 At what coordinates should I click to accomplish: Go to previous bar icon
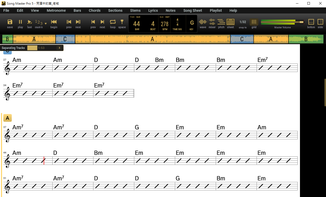pos(69,22)
